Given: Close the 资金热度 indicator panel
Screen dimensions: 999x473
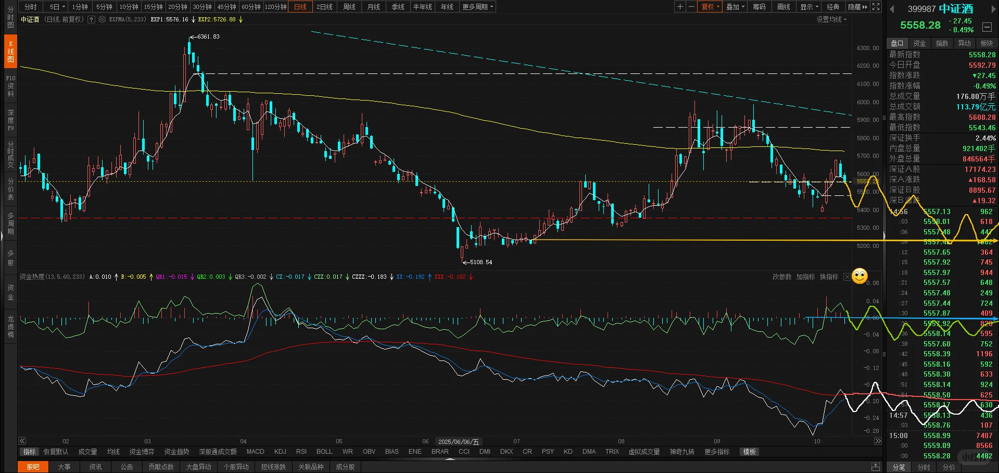Looking at the screenshot, I should pyautogui.click(x=847, y=277).
